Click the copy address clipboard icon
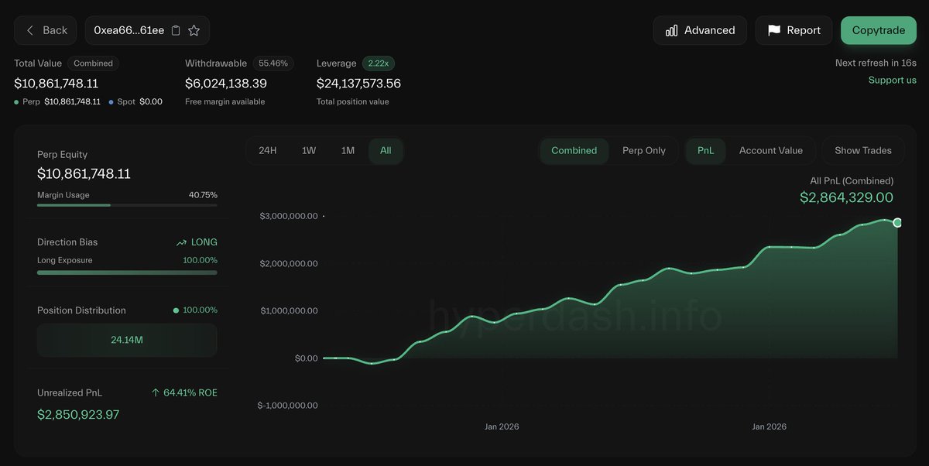 pyautogui.click(x=176, y=30)
